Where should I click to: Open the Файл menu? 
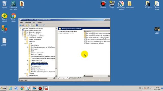pos(22,22)
